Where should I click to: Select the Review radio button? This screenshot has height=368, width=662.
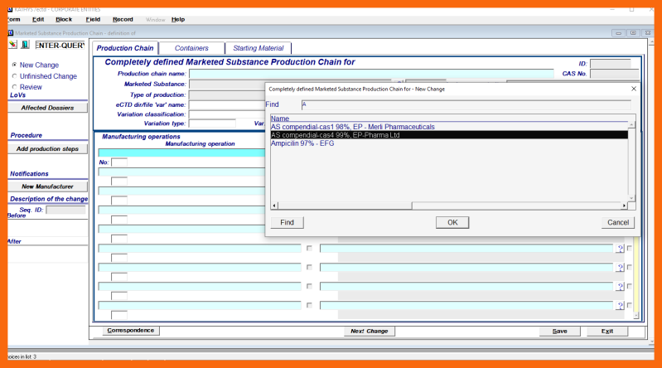[15, 87]
